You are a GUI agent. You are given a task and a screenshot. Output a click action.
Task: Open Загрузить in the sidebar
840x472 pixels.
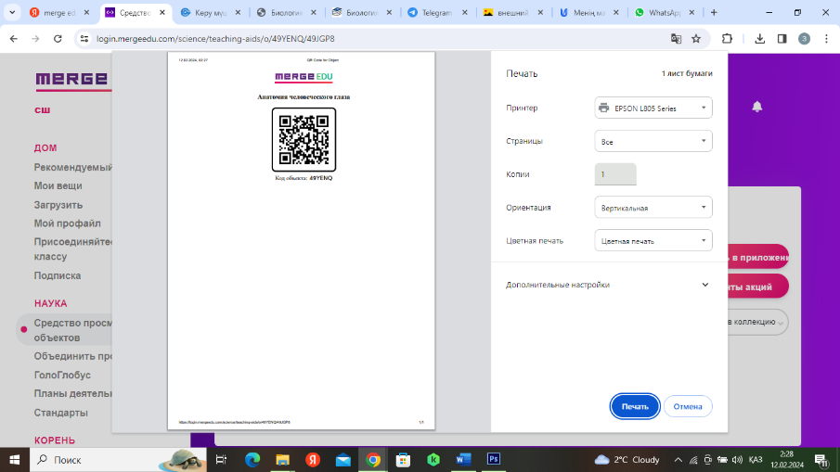(x=58, y=205)
